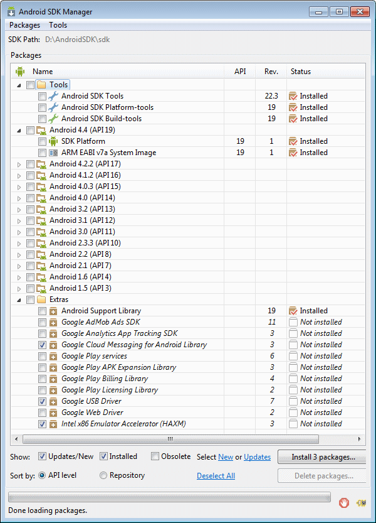Click the installed status icon for Android Support Library
Image resolution: width=376 pixels, height=523 pixels.
tap(293, 311)
